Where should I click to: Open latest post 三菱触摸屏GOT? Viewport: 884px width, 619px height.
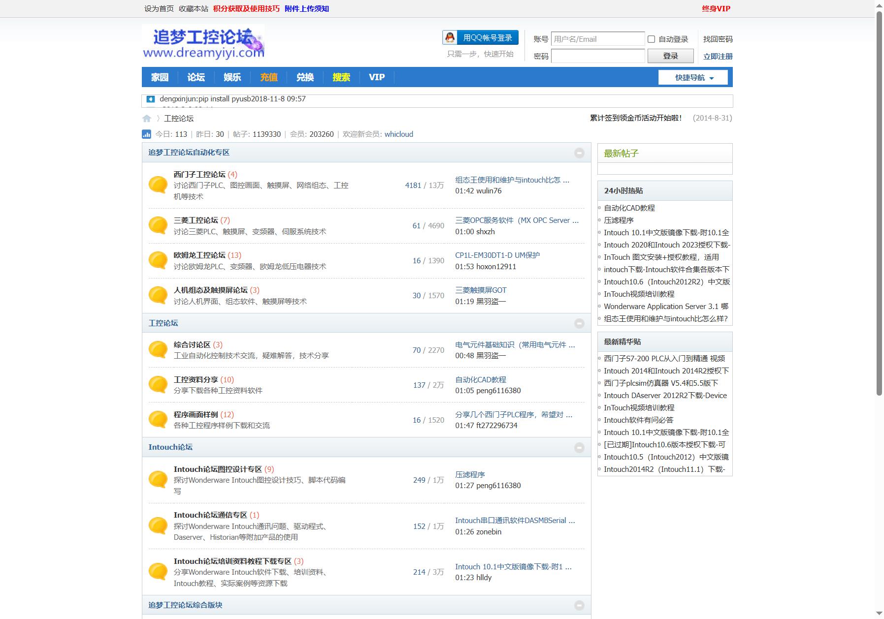pos(481,290)
